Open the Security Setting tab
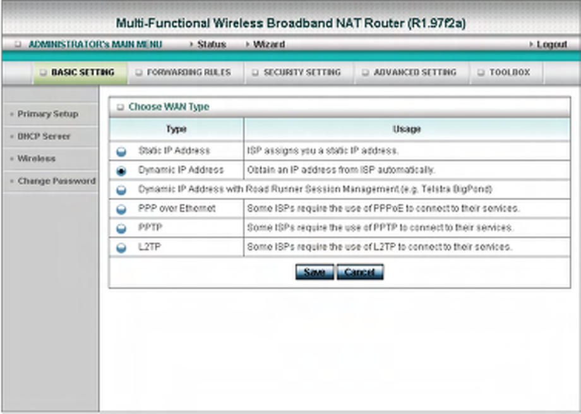 coord(299,73)
